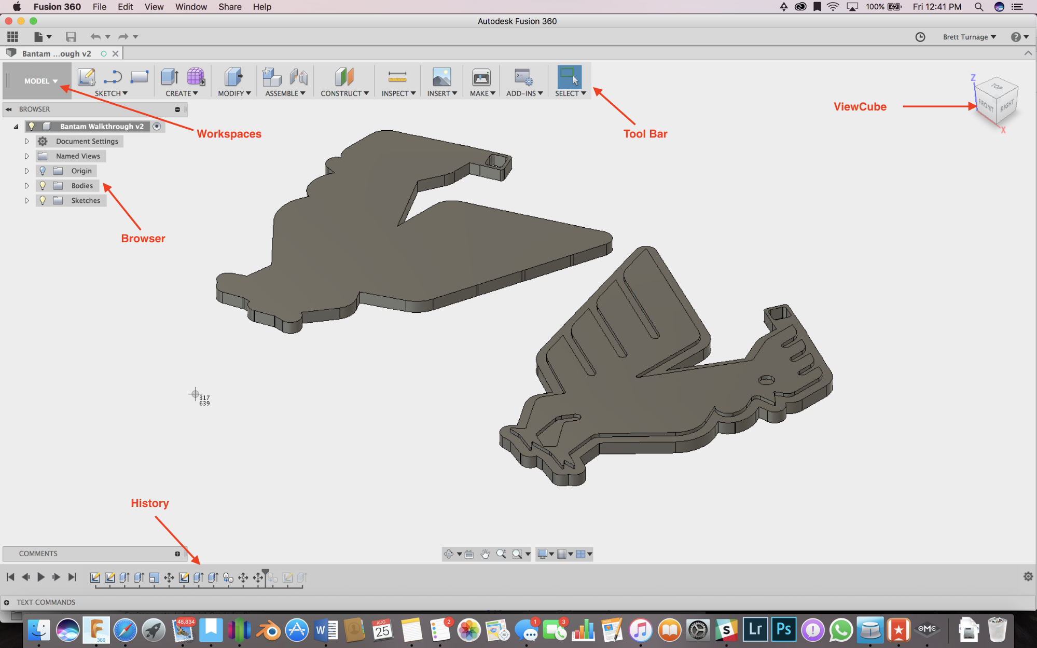Expand the Named Views node
The image size is (1037, 648).
coord(27,156)
